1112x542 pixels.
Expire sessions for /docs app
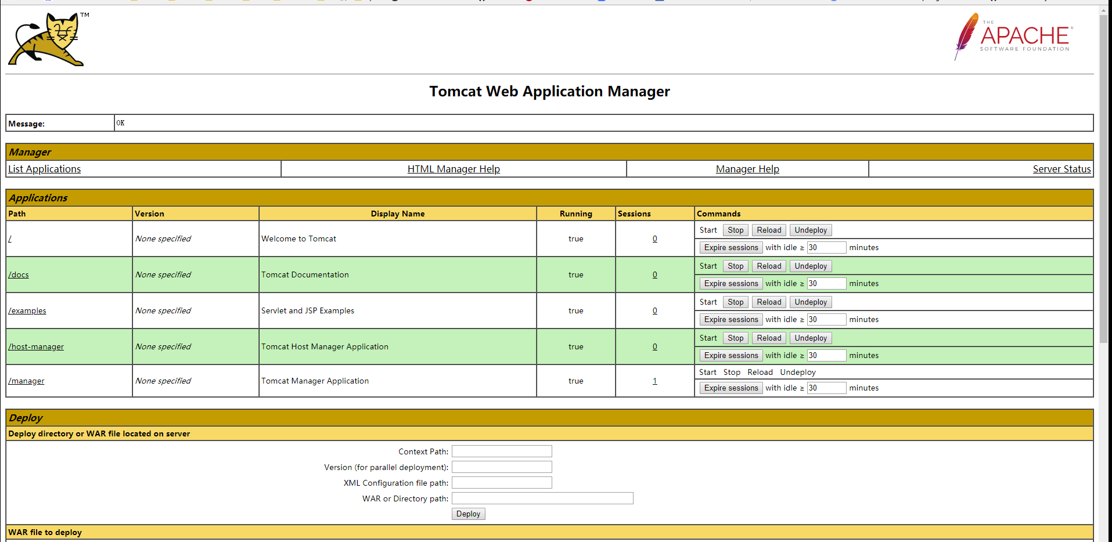point(731,283)
